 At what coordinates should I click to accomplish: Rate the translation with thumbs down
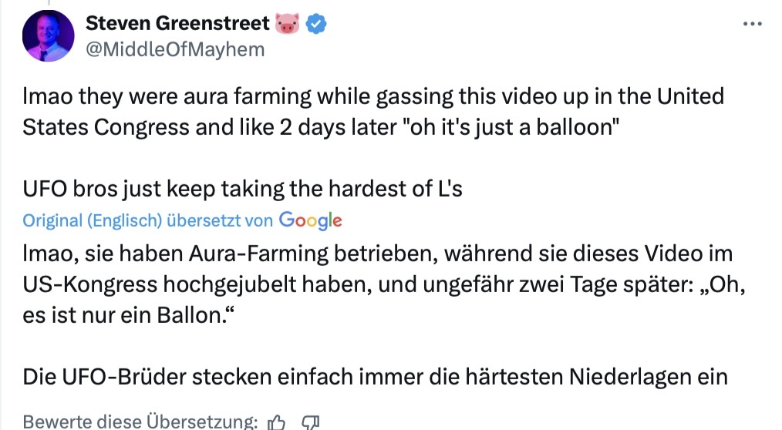311,422
